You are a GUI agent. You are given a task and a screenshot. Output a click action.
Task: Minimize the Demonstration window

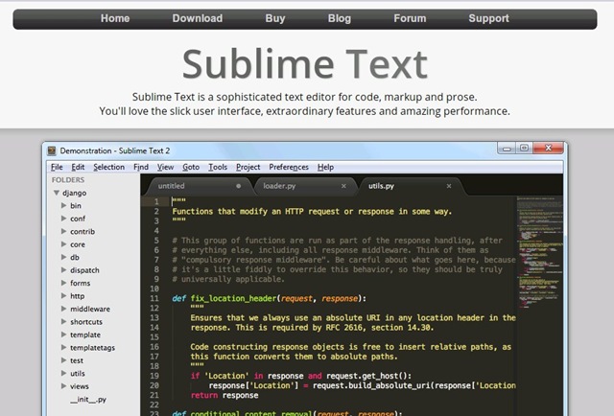pyautogui.click(x=506, y=149)
